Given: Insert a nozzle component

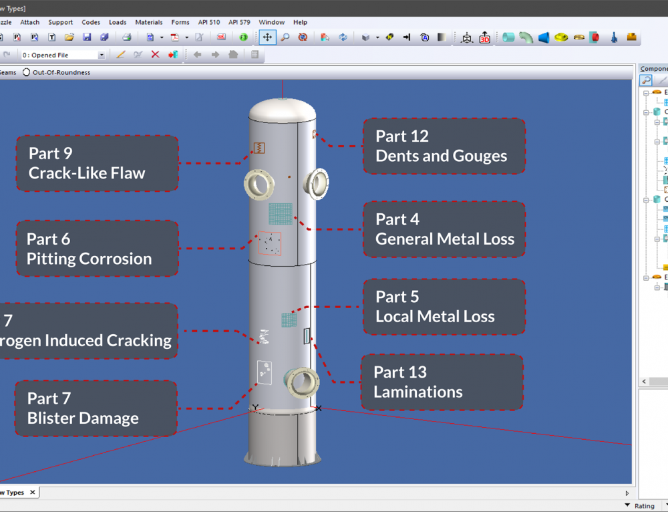Looking at the screenshot, I should [595, 37].
